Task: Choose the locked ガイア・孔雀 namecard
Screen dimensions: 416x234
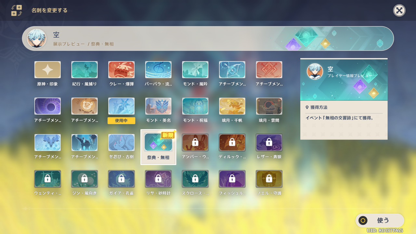Action: point(121,179)
